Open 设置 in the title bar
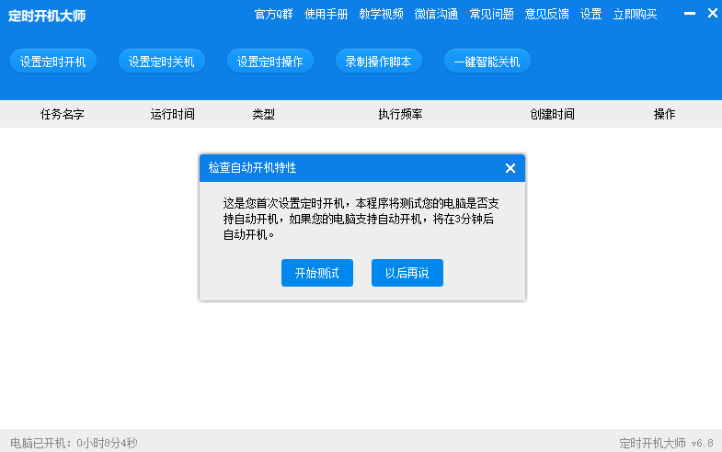Screen dimensions: 722x452 pos(590,14)
